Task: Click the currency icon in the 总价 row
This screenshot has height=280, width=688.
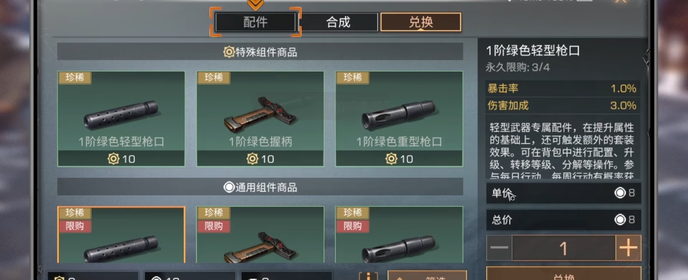Action: click(x=620, y=219)
